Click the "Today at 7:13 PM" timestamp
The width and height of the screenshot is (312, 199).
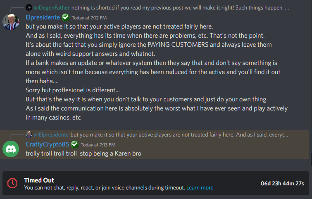coord(98,145)
